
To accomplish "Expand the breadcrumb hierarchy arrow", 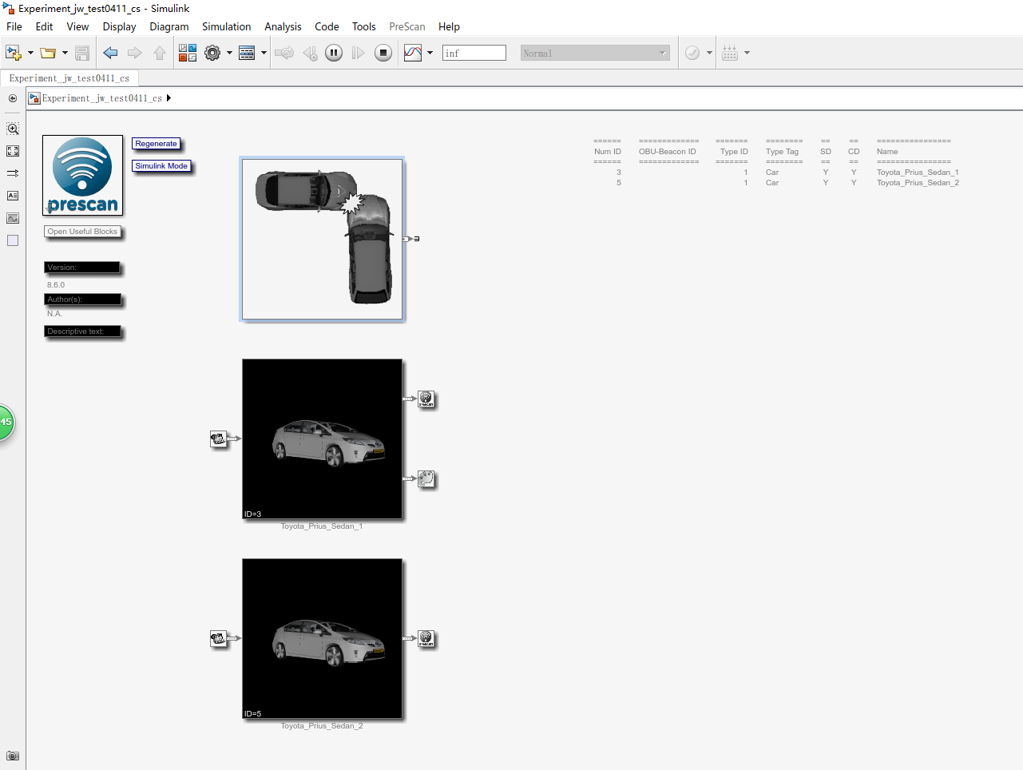I will click(169, 98).
